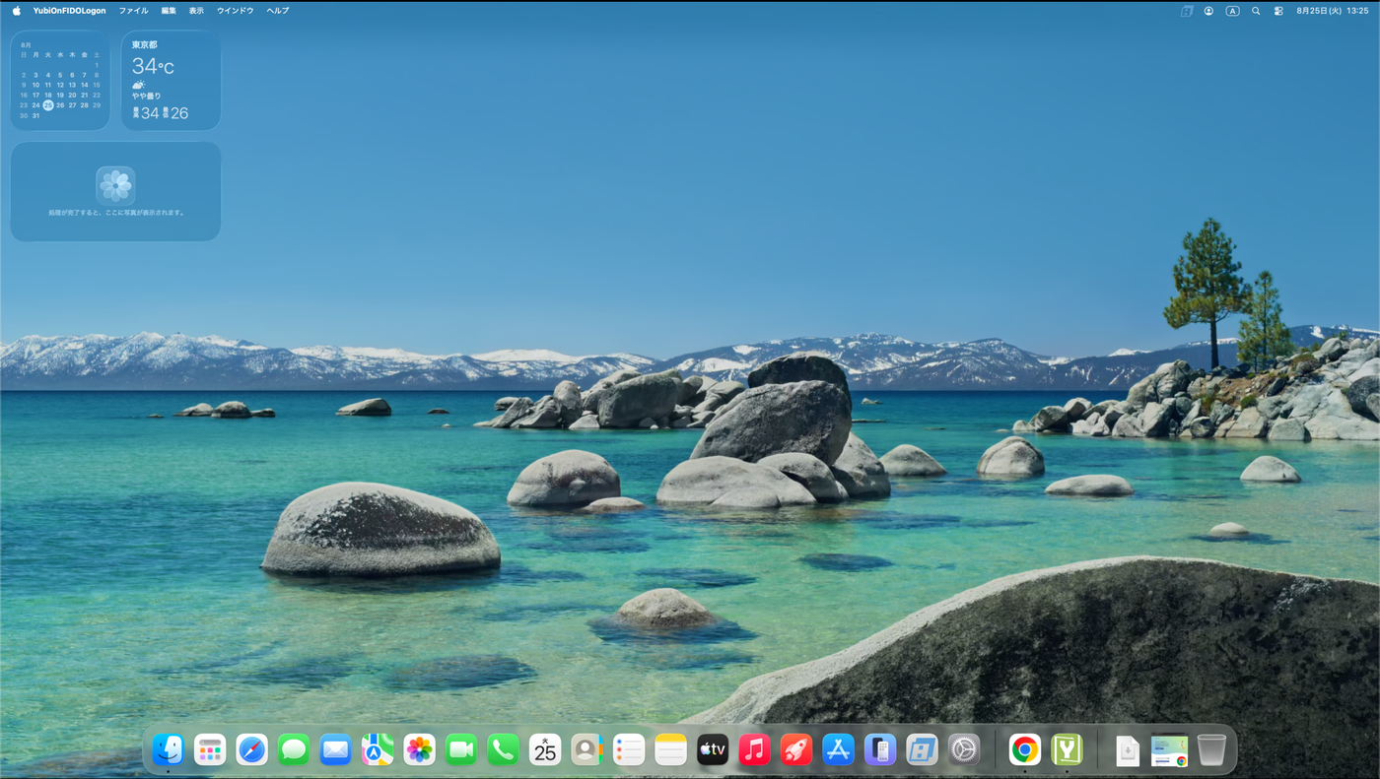Open the Apple menu
This screenshot has width=1380, height=779.
(16, 11)
